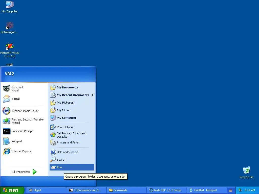This screenshot has height=194, width=259.
Task: Launch Windows Media Player icon
Action: pyautogui.click(x=6, y=111)
